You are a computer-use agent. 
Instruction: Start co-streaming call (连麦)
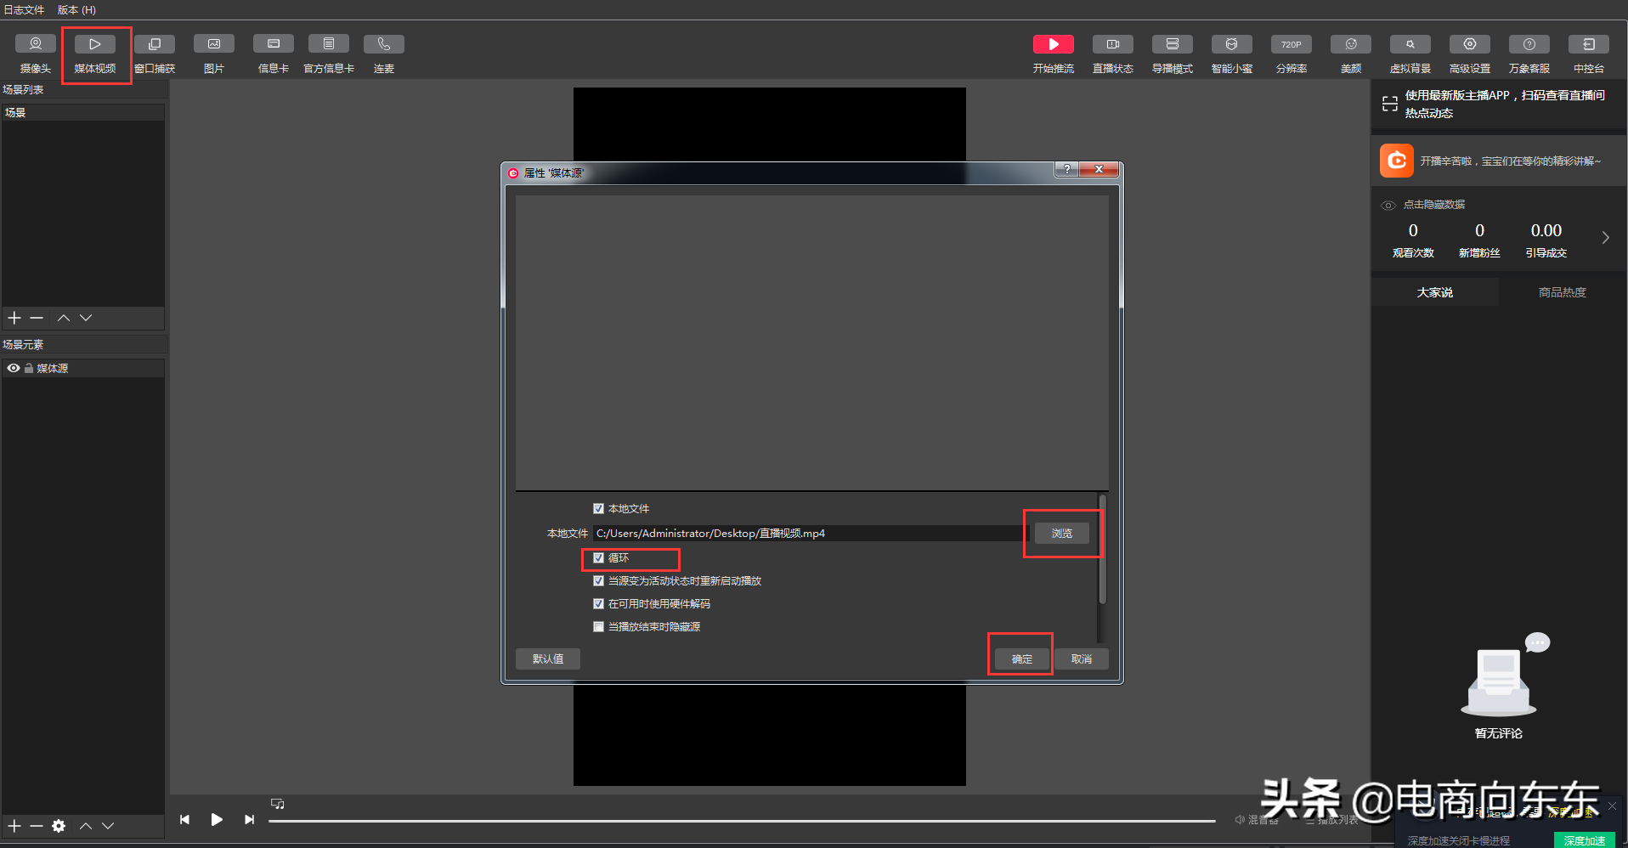(x=384, y=54)
